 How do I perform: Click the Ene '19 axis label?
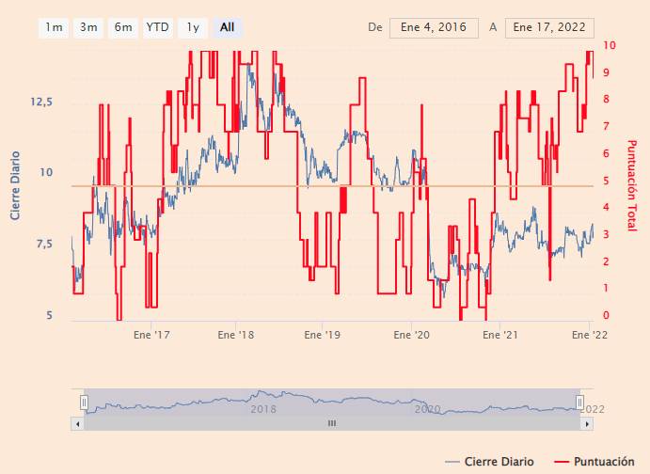[x=322, y=335]
